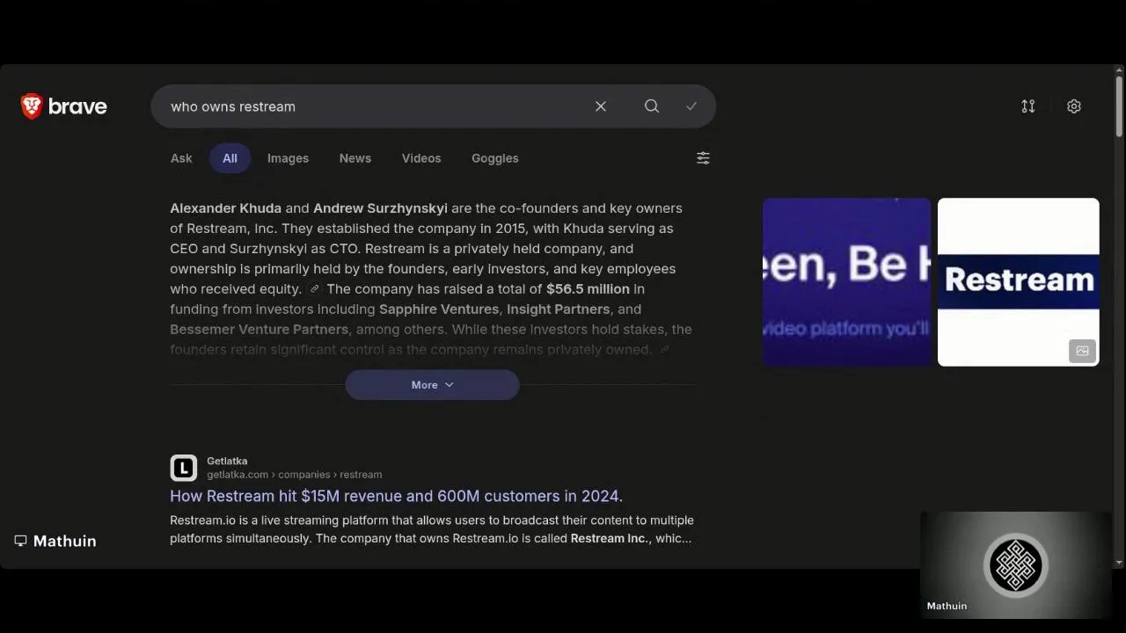The image size is (1126, 633).
Task: Click the citation link icon after 'received equity.'
Action: (x=314, y=289)
